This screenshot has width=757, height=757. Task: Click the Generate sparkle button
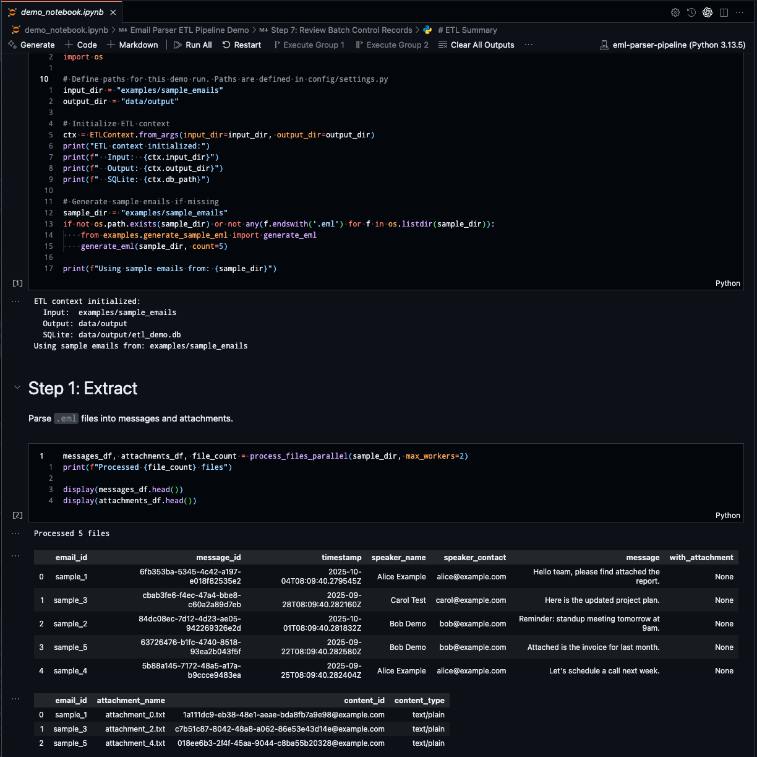(x=32, y=45)
